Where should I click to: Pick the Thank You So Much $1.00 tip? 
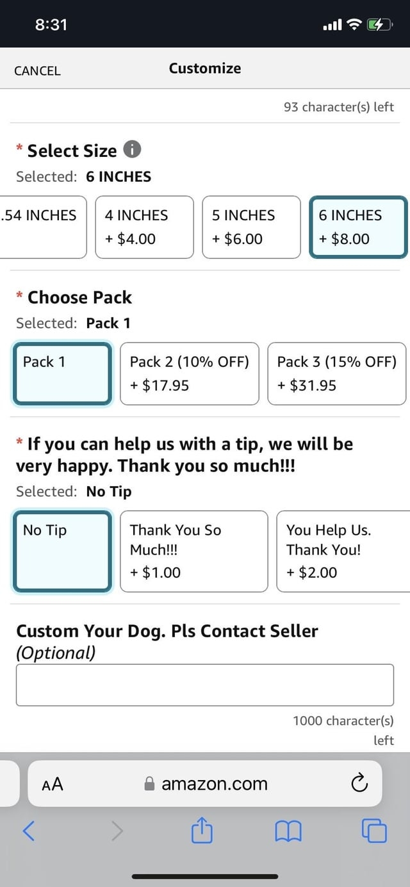(x=193, y=551)
